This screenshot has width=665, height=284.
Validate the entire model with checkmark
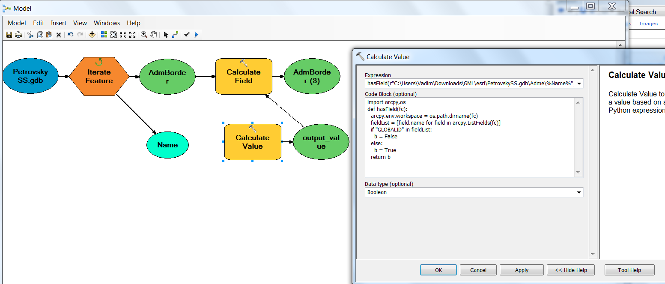click(x=187, y=35)
